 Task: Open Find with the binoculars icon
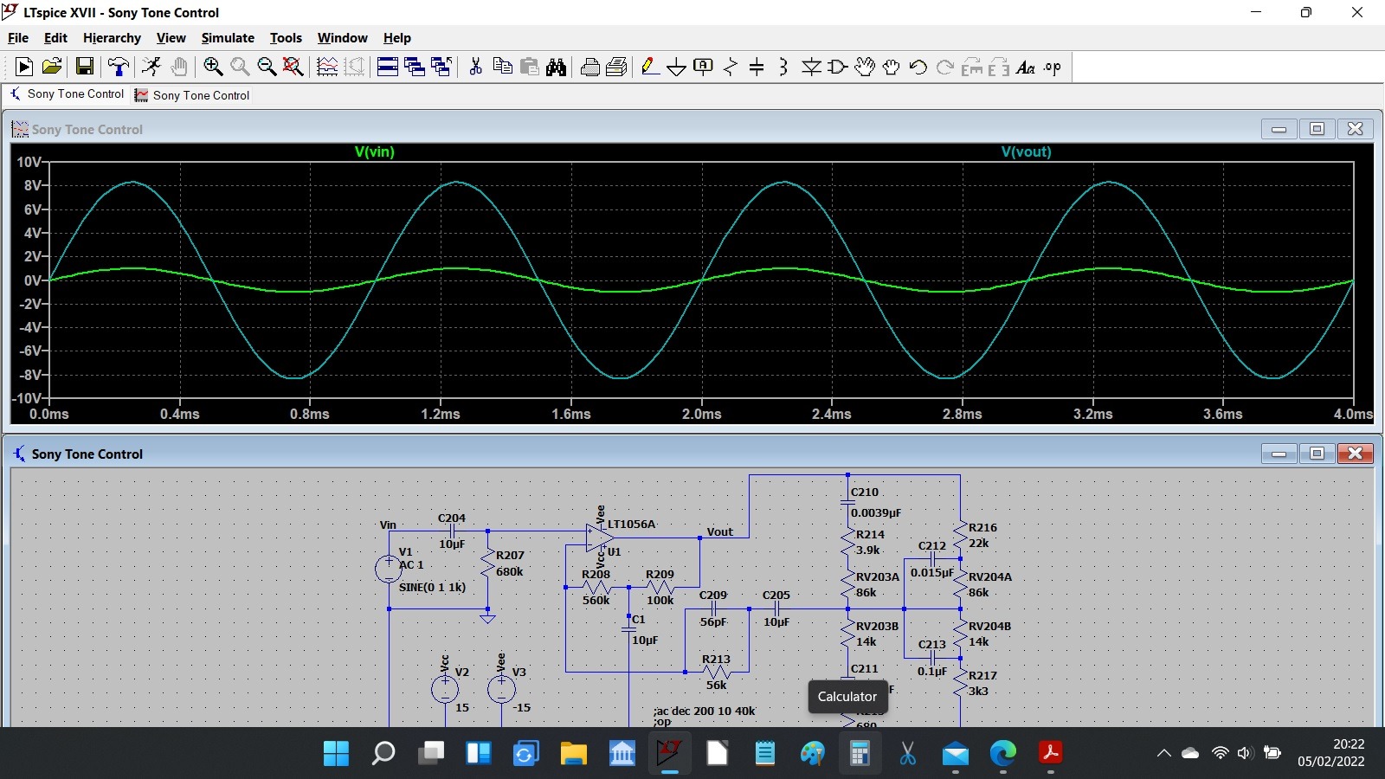[557, 67]
